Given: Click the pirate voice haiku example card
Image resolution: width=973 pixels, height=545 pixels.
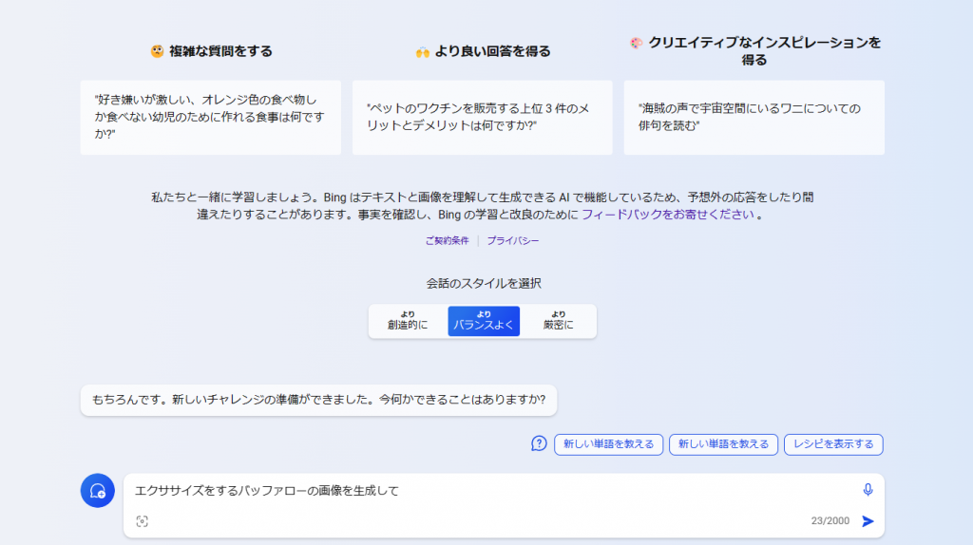Looking at the screenshot, I should point(754,117).
